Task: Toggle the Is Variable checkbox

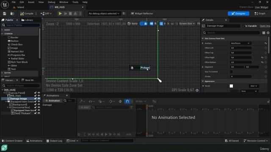Action: (243, 26)
